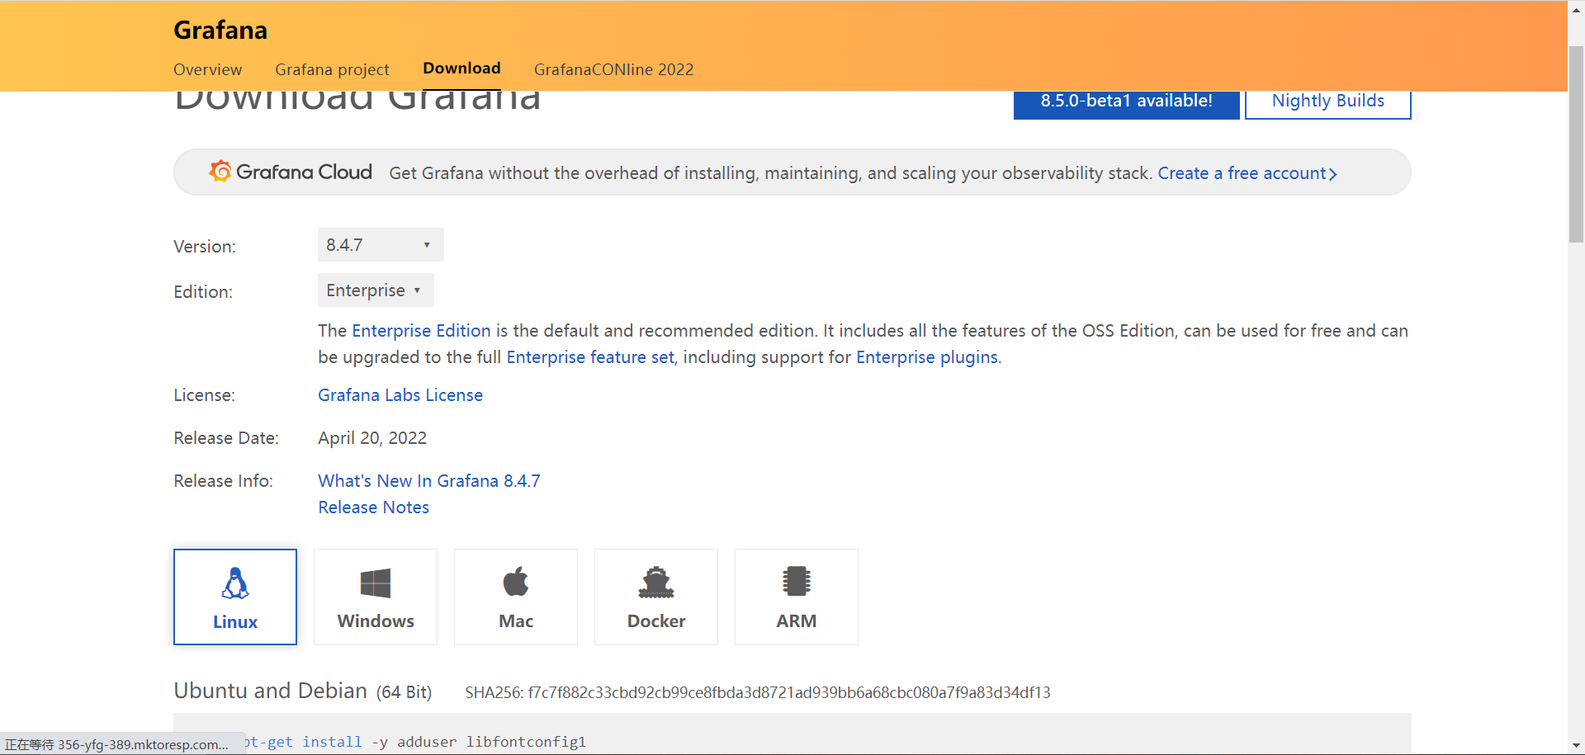Visit the Enterprise plugins link
Screen dimensions: 1585x755
927,357
